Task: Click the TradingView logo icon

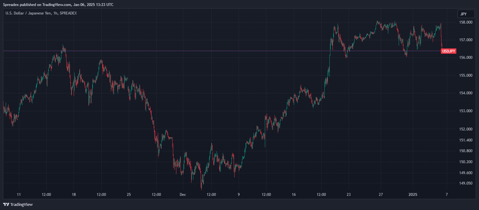Action: click(6, 204)
